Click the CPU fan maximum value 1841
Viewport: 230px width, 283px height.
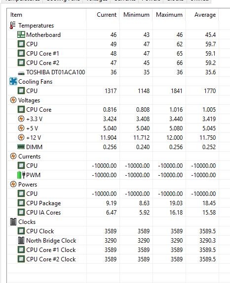pos(177,91)
